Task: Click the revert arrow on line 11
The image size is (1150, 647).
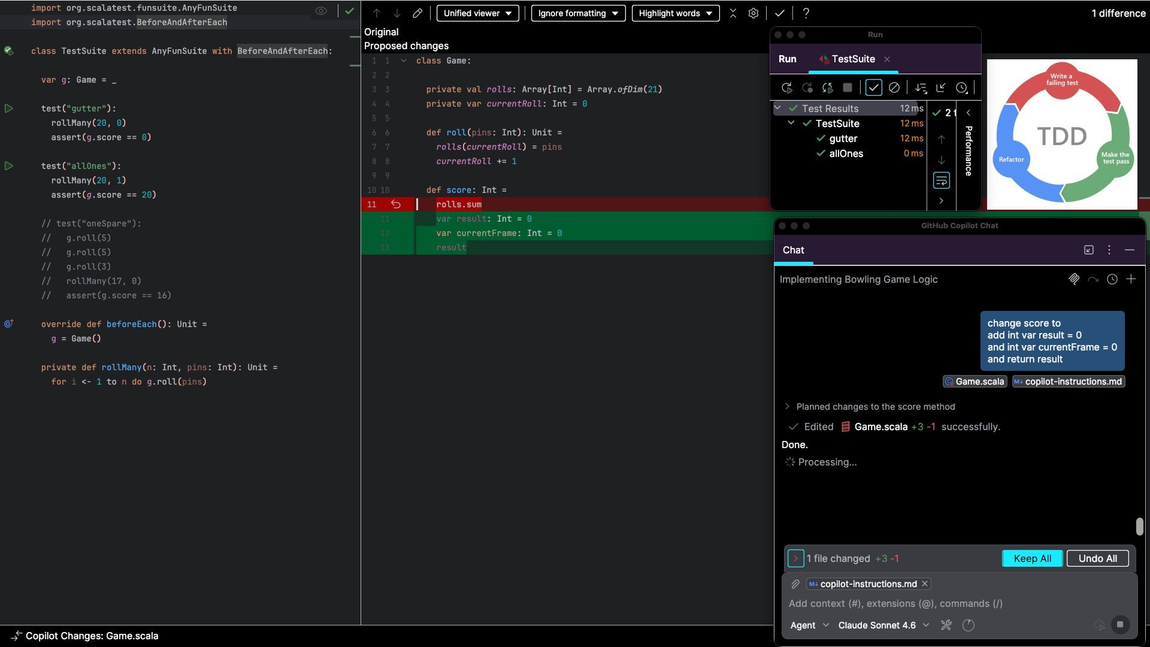Action: click(395, 204)
